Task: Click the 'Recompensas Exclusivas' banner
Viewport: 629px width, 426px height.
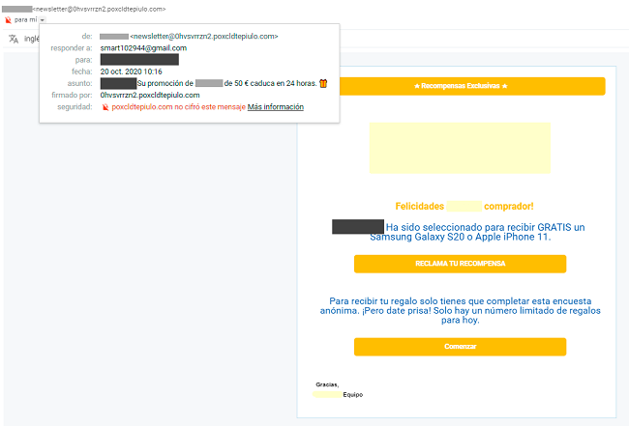Action: click(460, 86)
